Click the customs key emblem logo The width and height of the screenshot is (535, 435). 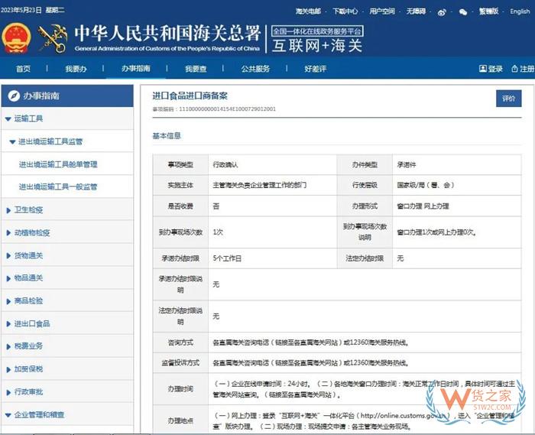pos(52,38)
